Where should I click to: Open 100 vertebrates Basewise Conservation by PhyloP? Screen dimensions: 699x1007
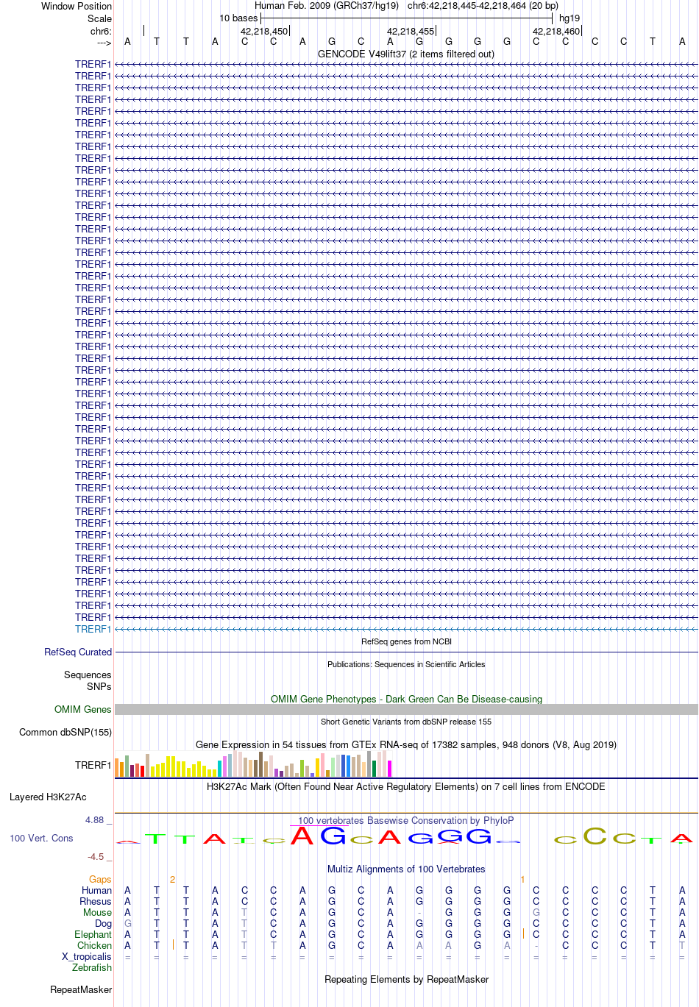tap(406, 821)
